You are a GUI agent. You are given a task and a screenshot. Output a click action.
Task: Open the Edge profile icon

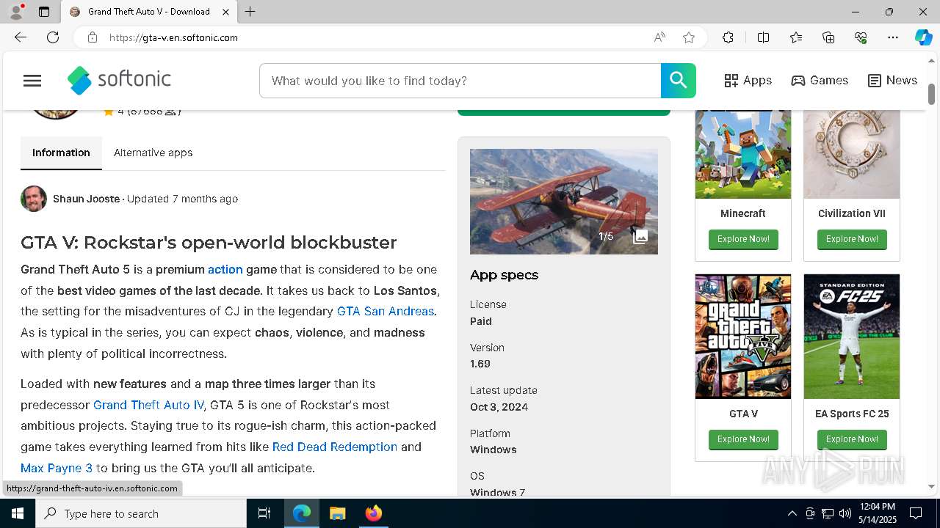click(16, 12)
